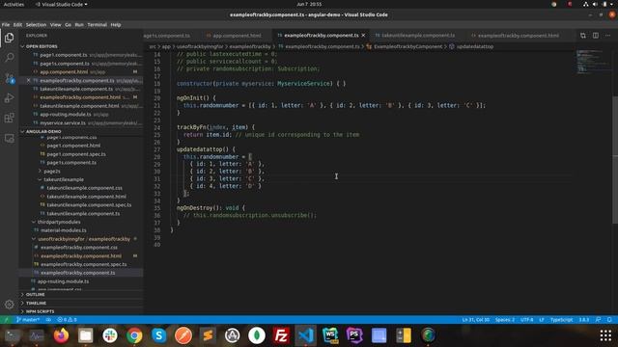Collapse useoftrackbyinngfor / exampleoftrackby folder
The width and height of the screenshot is (618, 347).
(84, 239)
